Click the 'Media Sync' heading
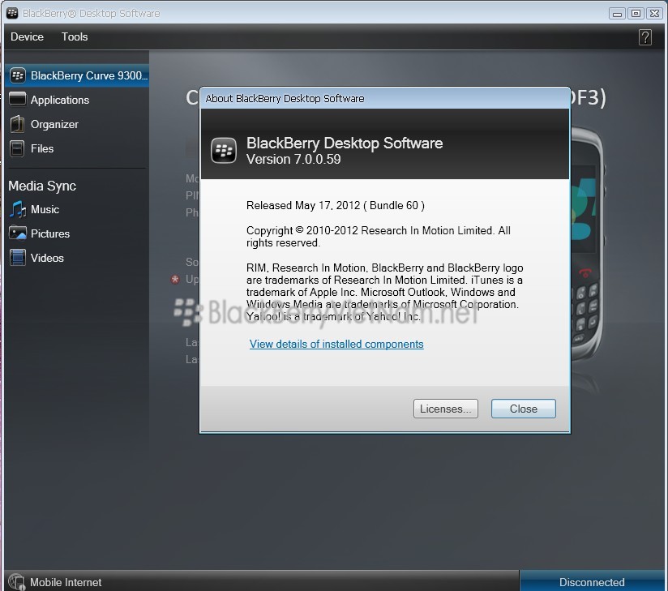The height and width of the screenshot is (591, 668). 42,186
